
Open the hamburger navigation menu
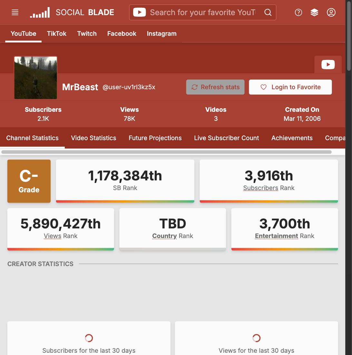15,12
